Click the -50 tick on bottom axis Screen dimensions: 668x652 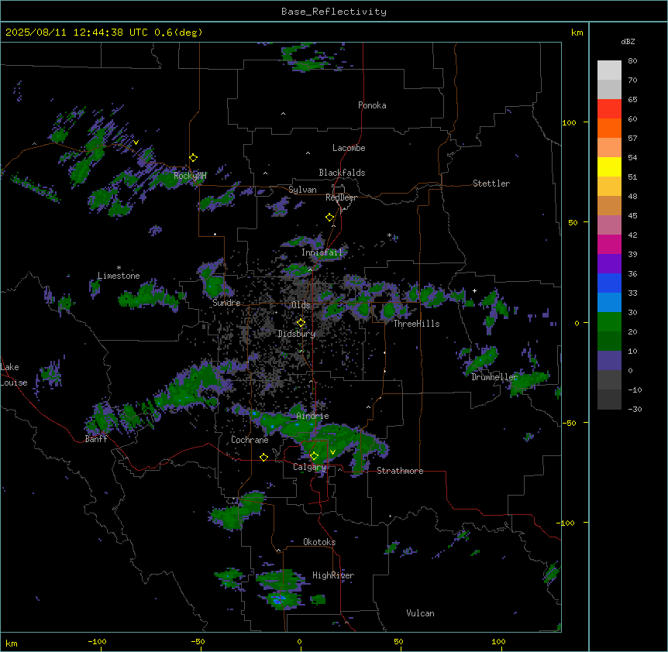(198, 641)
